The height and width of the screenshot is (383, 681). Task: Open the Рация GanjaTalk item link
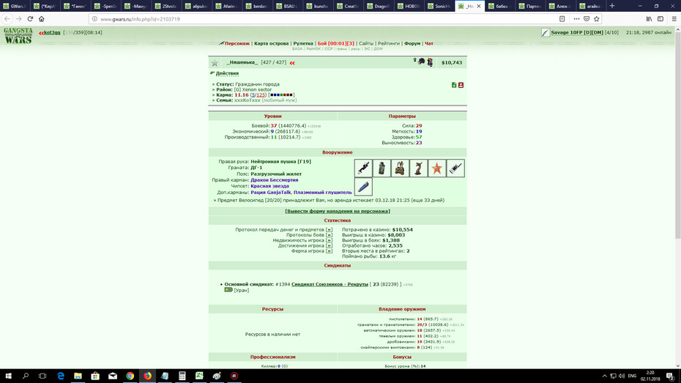tap(271, 193)
